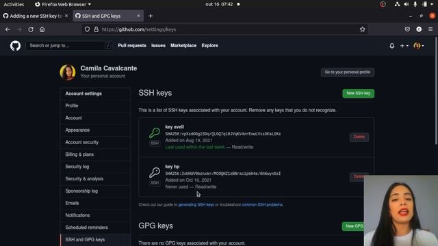The height and width of the screenshot is (246, 438).
Task: Open Security & analysis settings
Action: [96, 179]
